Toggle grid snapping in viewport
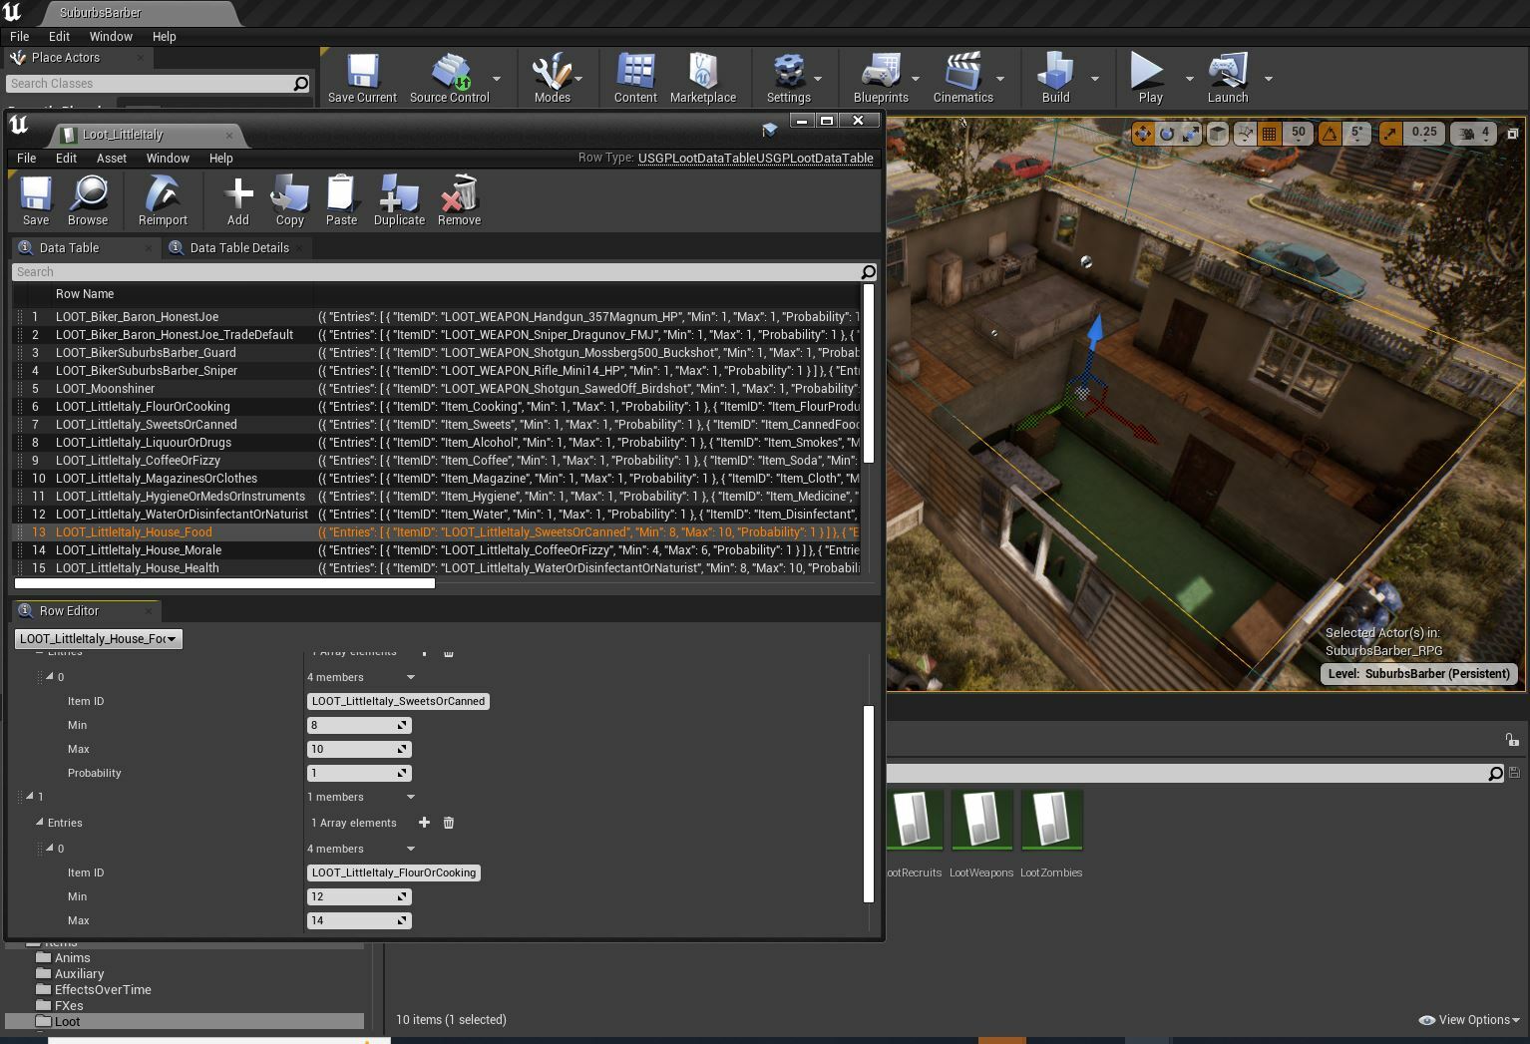 click(x=1270, y=133)
